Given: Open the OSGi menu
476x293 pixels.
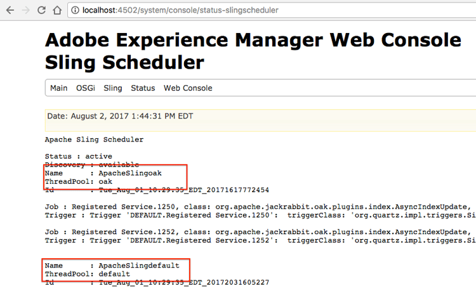Looking at the screenshot, I should click(x=86, y=88).
